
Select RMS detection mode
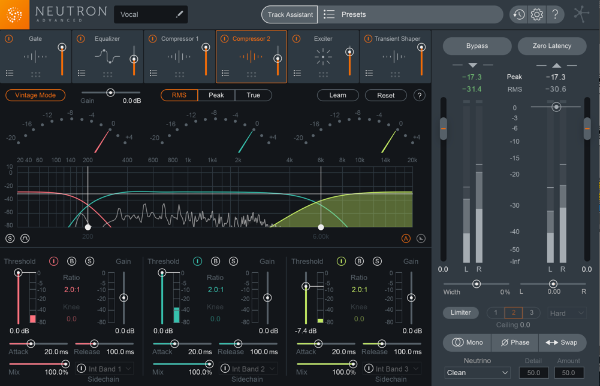[x=179, y=95]
